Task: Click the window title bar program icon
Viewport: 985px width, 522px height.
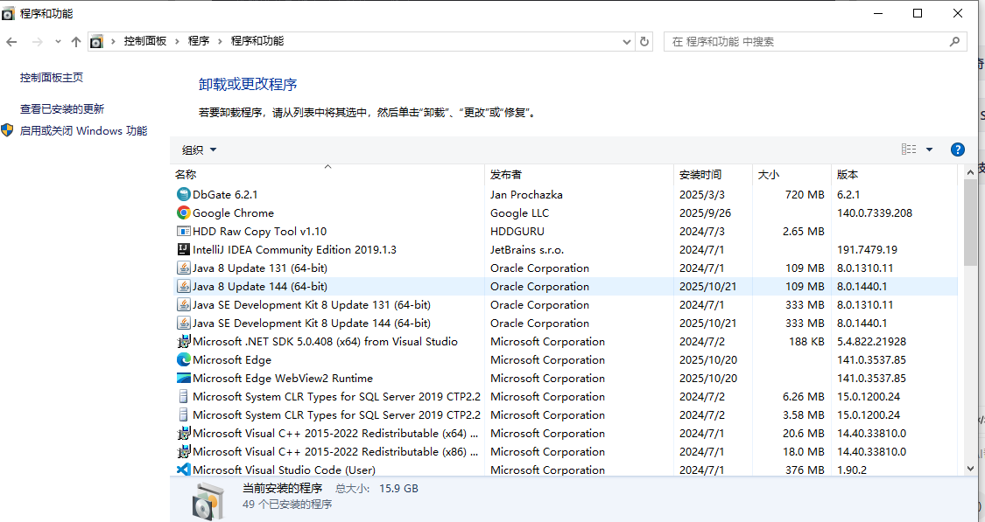Action: coord(8,14)
